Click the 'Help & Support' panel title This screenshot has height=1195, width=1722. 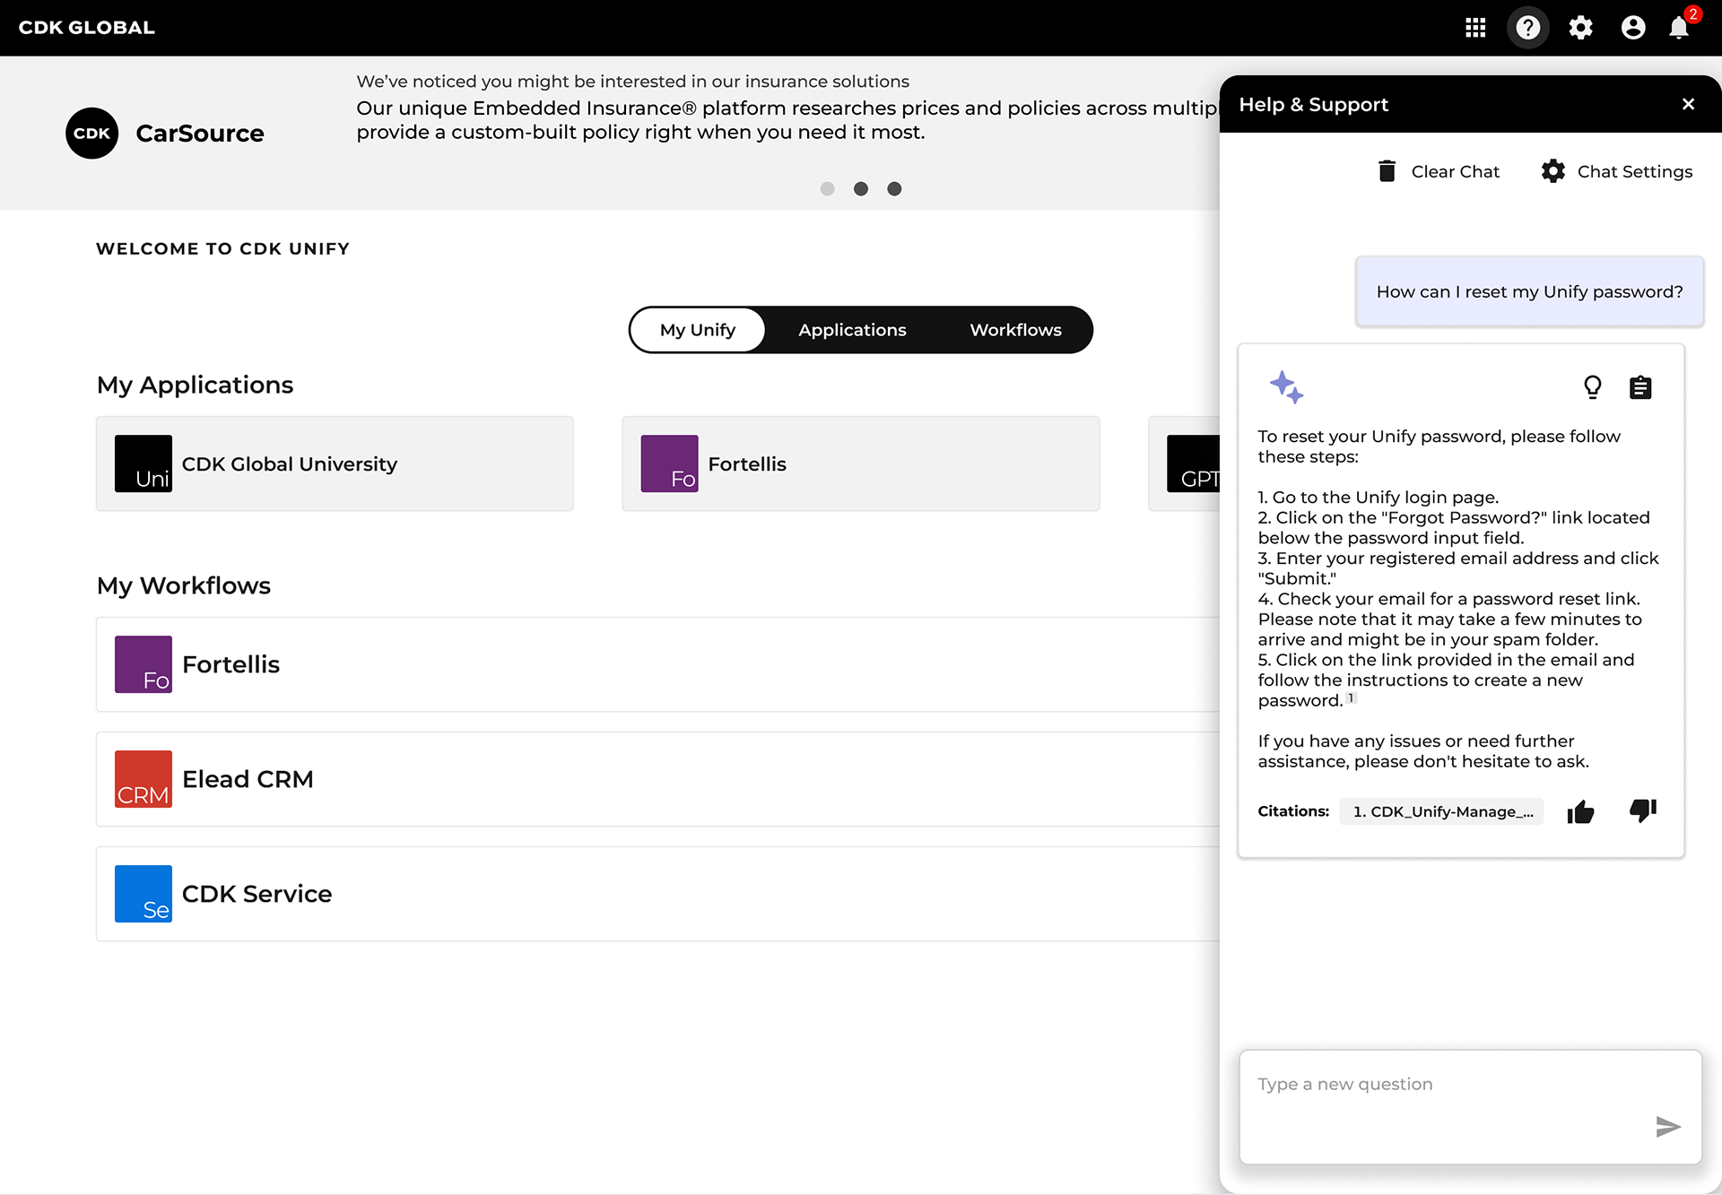pyautogui.click(x=1313, y=104)
